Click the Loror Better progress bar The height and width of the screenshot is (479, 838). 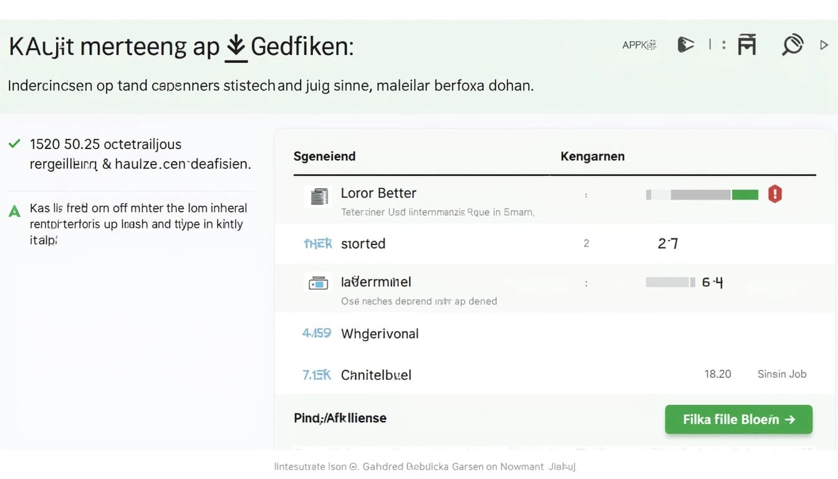pos(701,195)
